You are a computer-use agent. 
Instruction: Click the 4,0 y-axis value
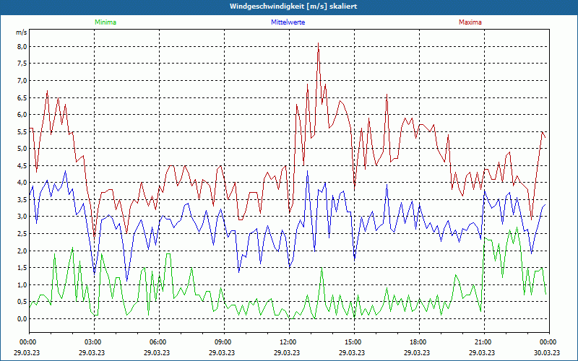(x=22, y=183)
